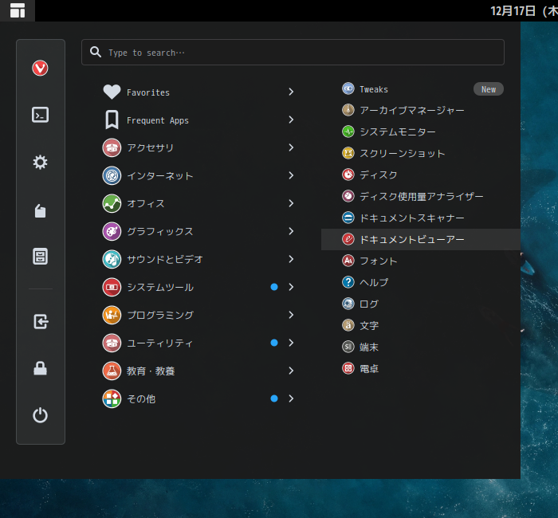The width and height of the screenshot is (558, 518).
Task: Open software bag icon in sidebar
Action: coord(40,210)
